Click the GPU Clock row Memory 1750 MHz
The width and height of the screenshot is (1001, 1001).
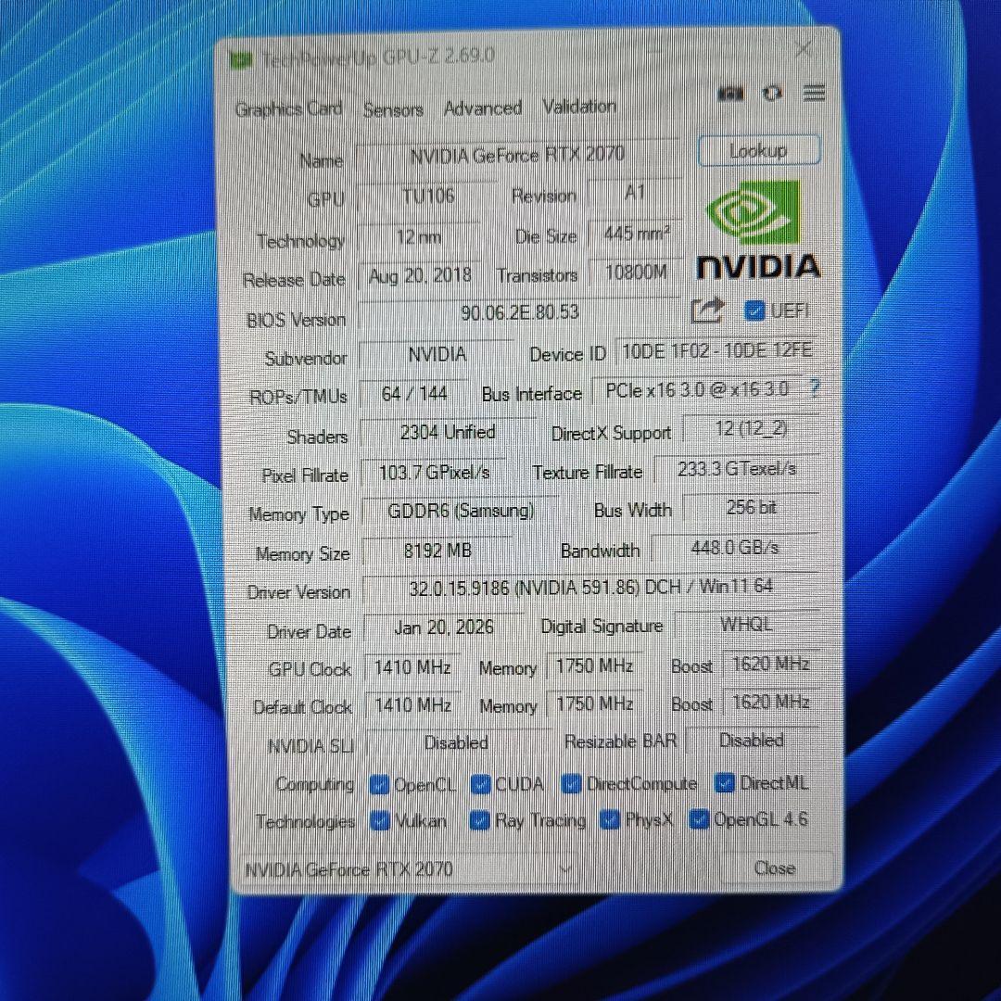pos(594,665)
